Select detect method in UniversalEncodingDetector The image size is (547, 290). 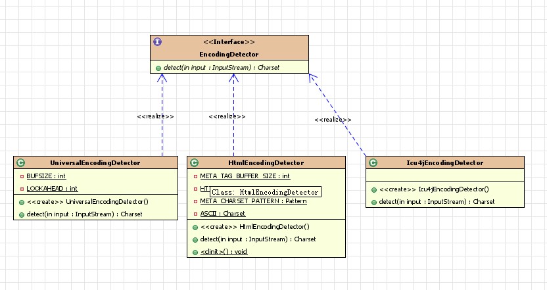tap(84, 214)
